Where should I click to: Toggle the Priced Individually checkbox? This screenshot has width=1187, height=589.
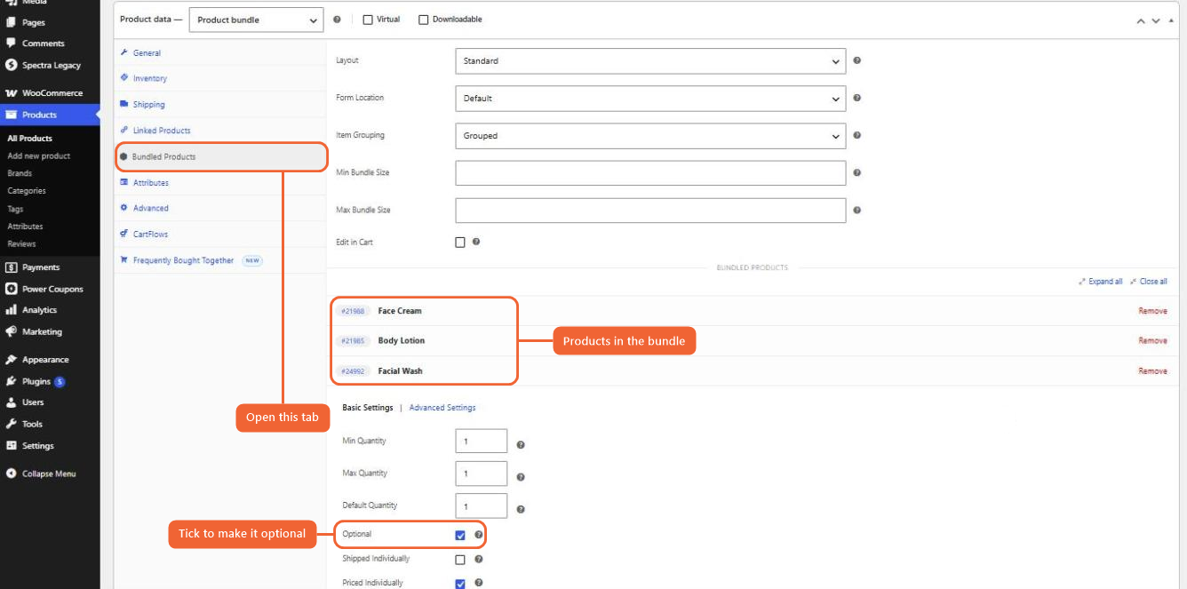click(x=460, y=584)
